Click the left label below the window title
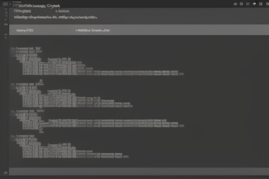 click(22, 11)
